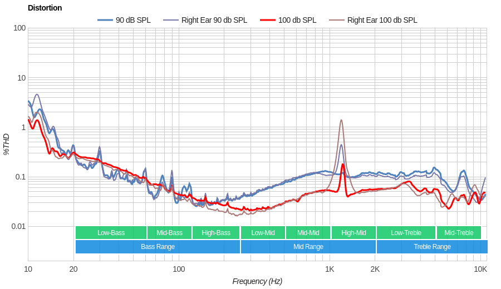Image resolution: width=501 pixels, height=289 pixels.
Task: Select the Mid-Treble green band
Action: (459, 233)
